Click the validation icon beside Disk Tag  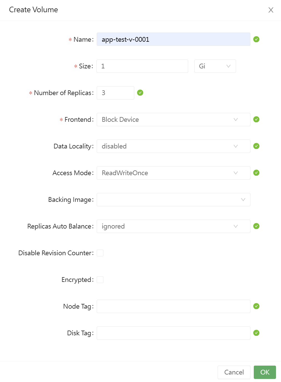(256, 333)
